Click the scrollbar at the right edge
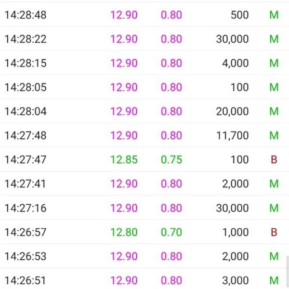This screenshot has width=289, height=289. point(288,273)
